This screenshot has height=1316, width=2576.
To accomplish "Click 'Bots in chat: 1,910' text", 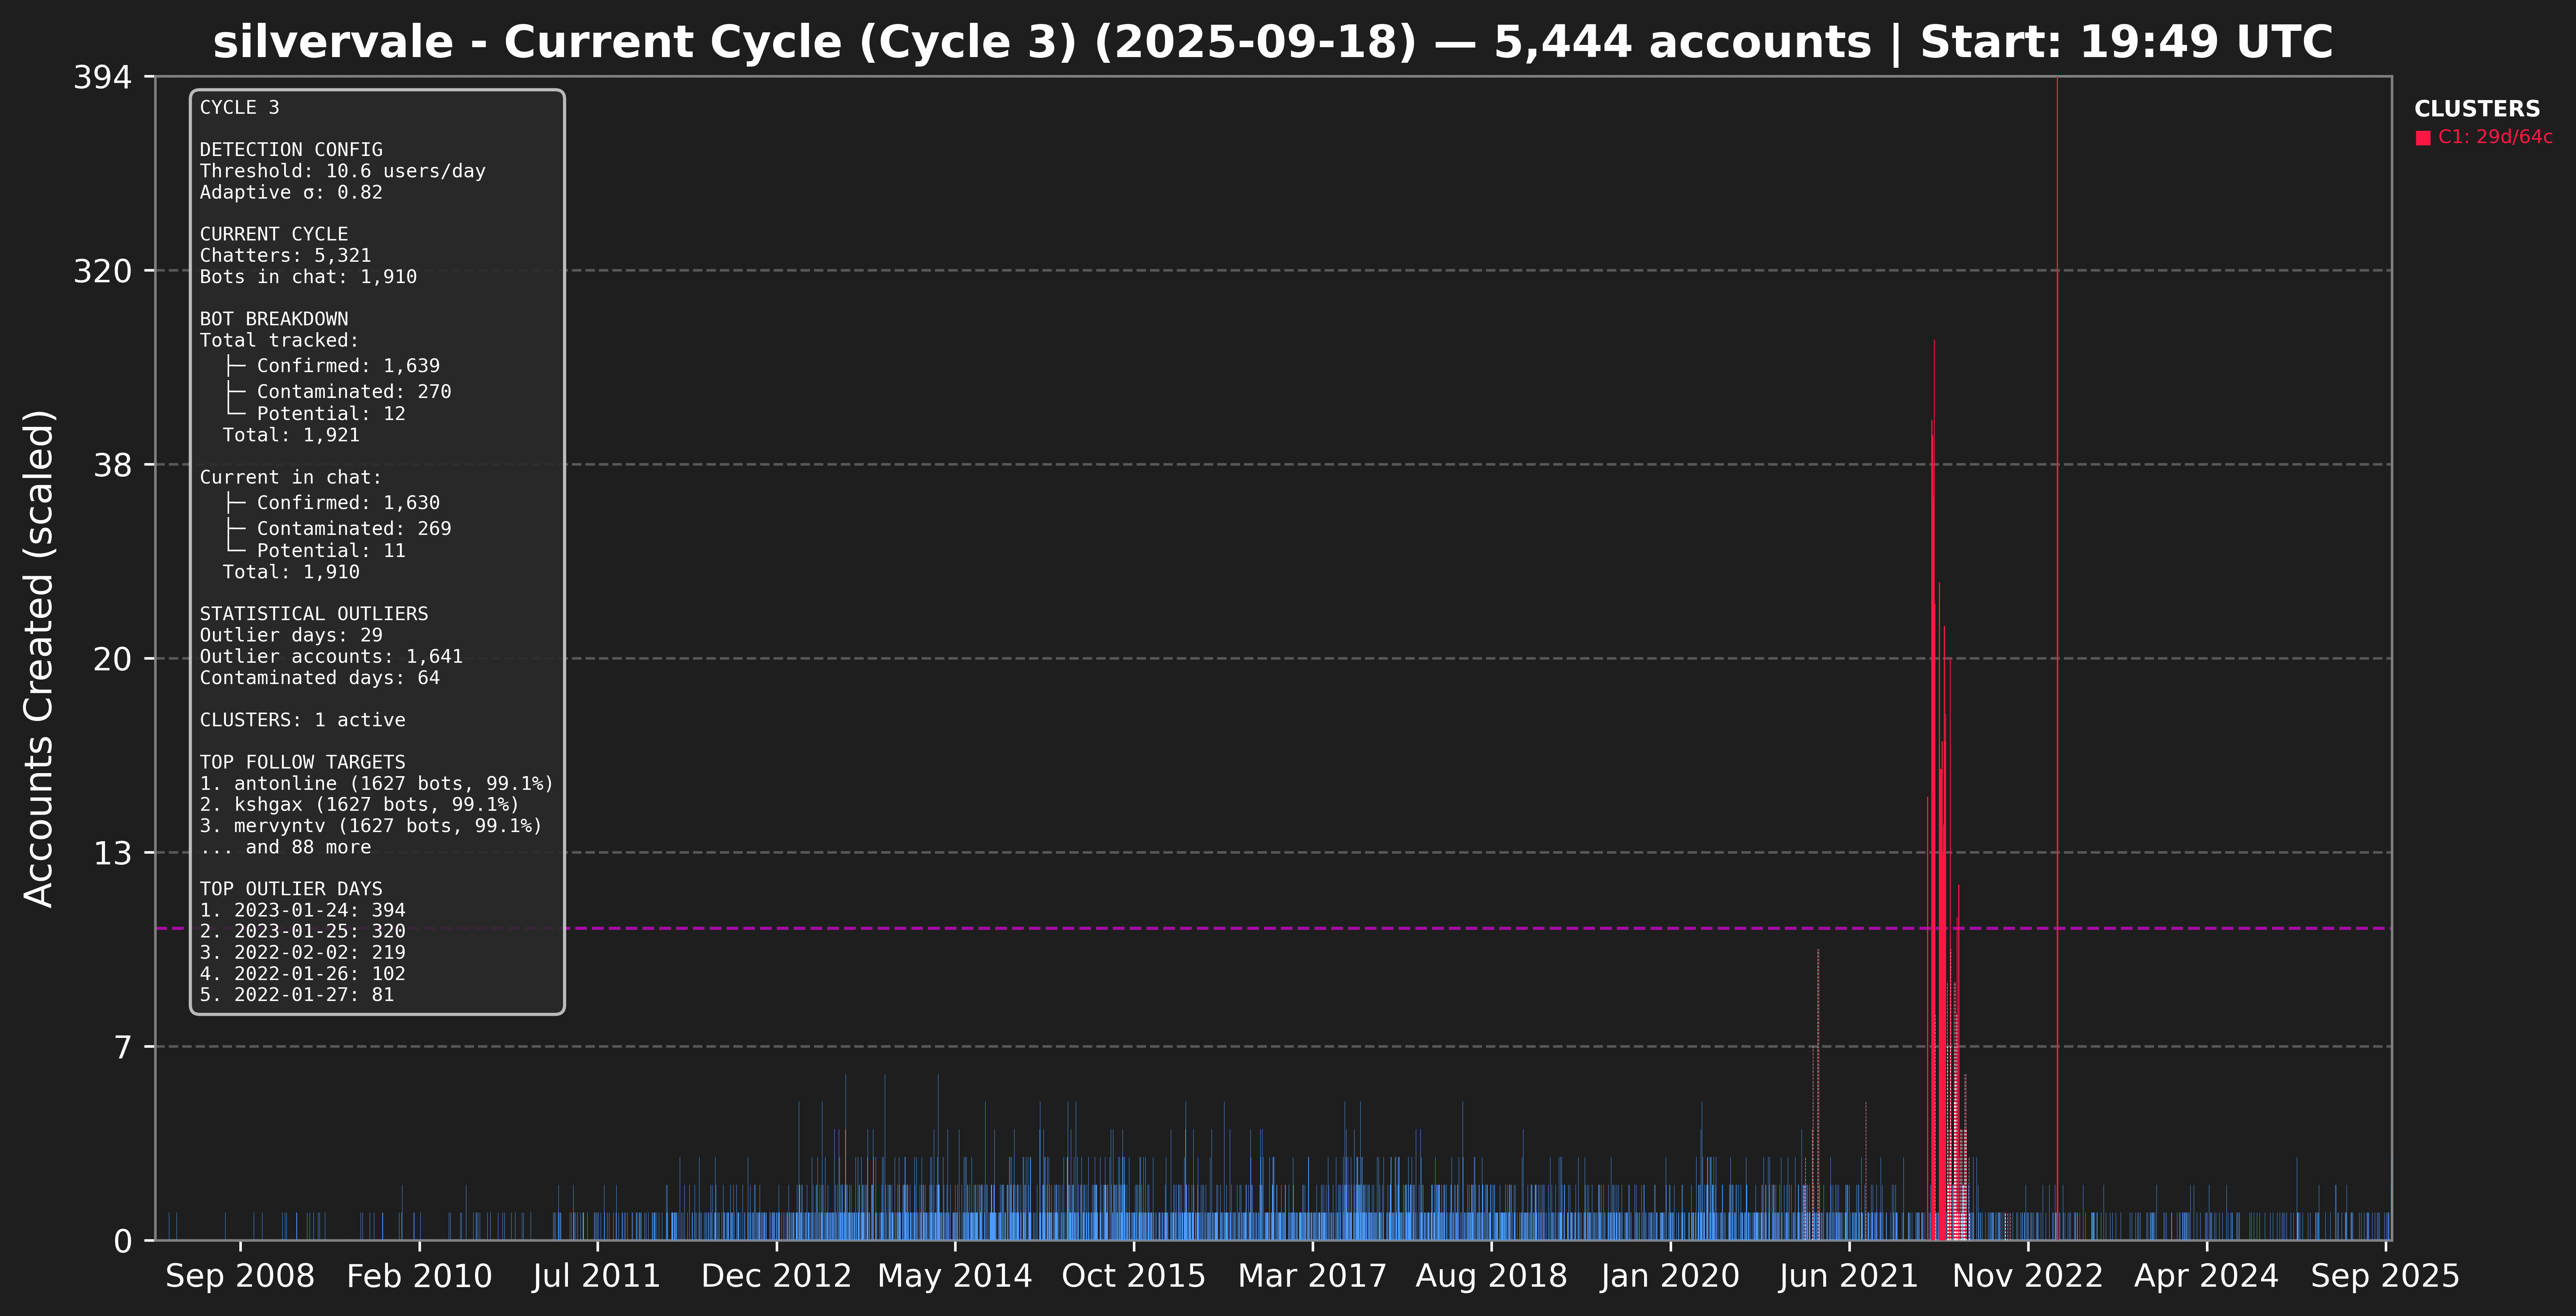I will [x=308, y=277].
